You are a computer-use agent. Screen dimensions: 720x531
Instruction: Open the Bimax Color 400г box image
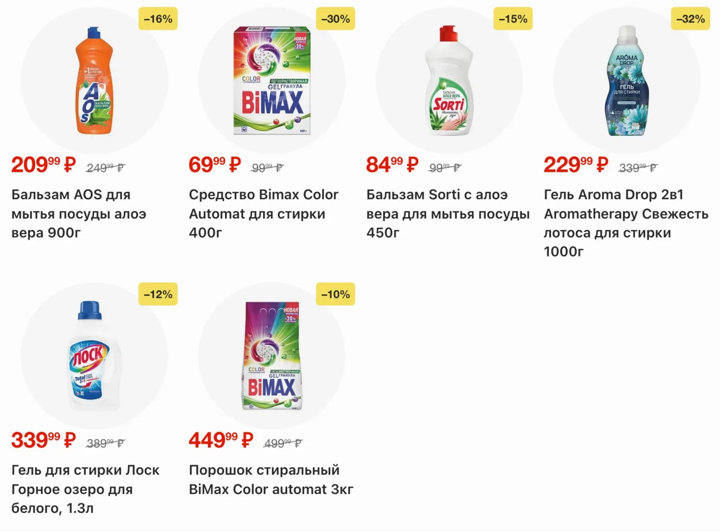(272, 81)
